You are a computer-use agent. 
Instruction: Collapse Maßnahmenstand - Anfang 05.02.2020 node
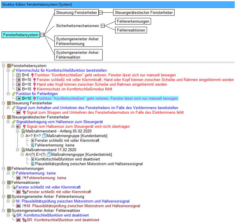(18, 131)
